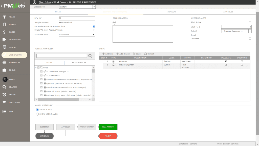Click roles list scroll left arrow
Image resolution: width=259 pixels, height=146 pixels.
point(36,99)
